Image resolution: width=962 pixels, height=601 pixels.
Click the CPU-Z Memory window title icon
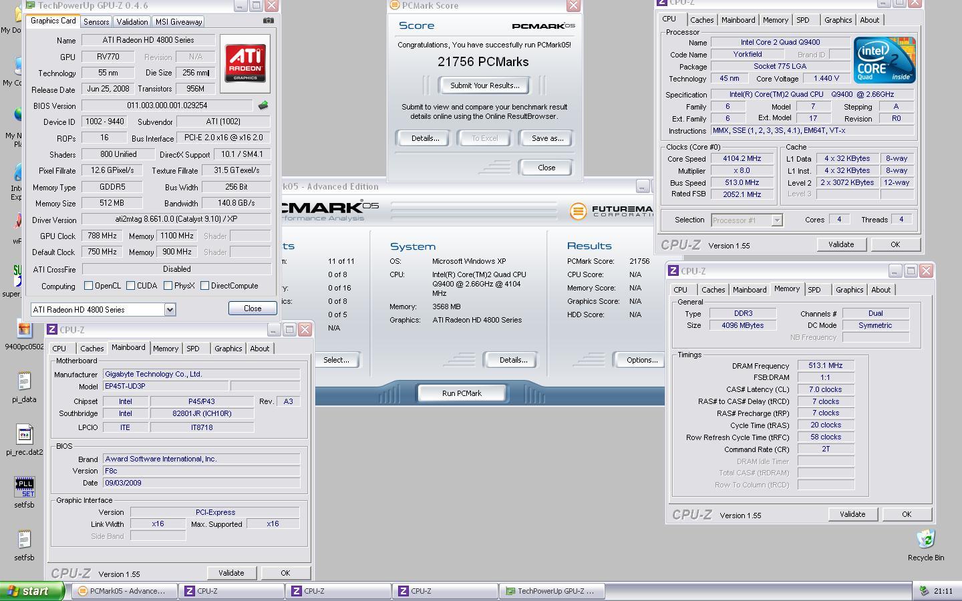point(674,271)
